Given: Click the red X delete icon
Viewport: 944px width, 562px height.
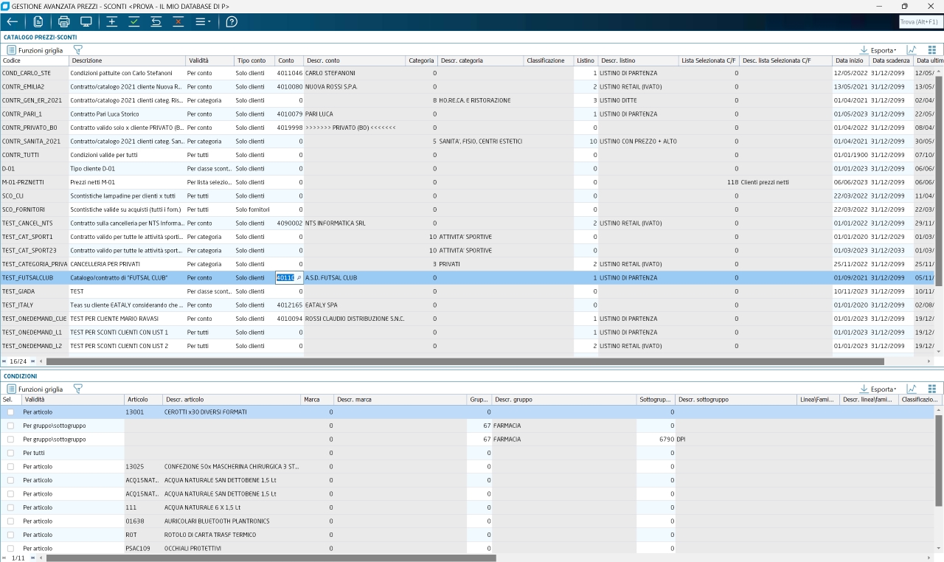Looking at the screenshot, I should 178,22.
